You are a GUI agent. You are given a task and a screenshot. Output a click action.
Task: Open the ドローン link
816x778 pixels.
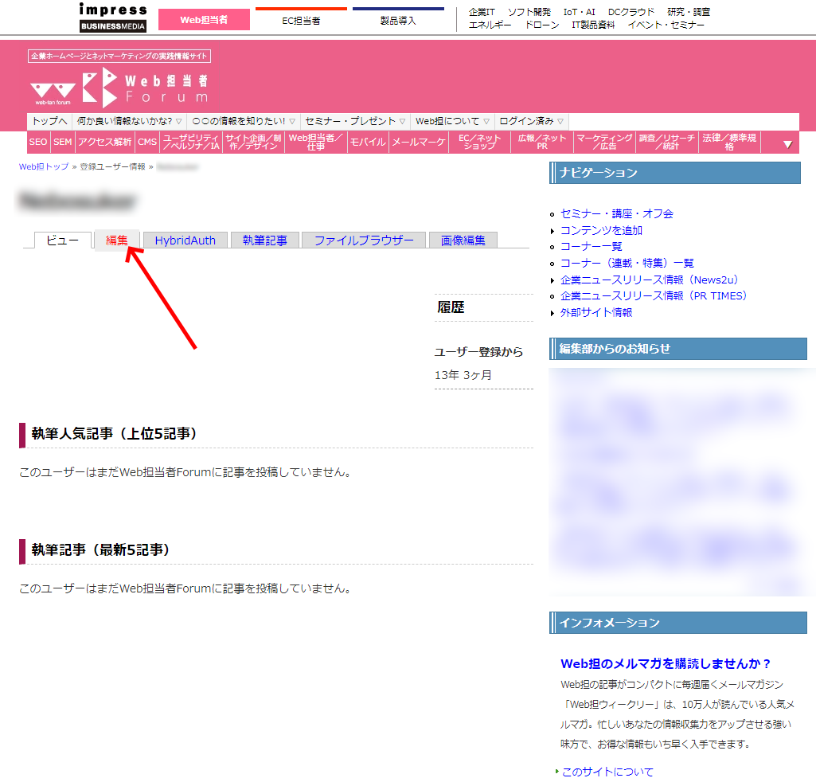click(542, 25)
